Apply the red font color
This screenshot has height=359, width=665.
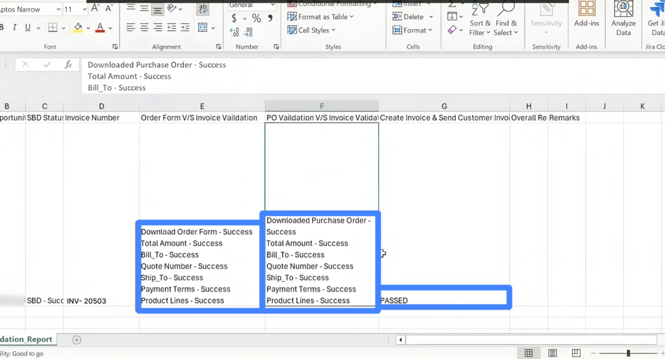pos(100,28)
